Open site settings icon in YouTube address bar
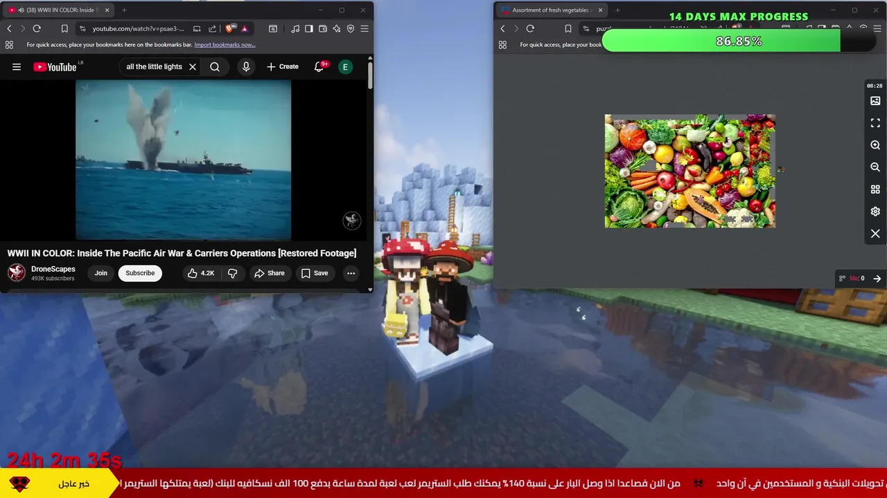This screenshot has width=887, height=498. coord(83,28)
